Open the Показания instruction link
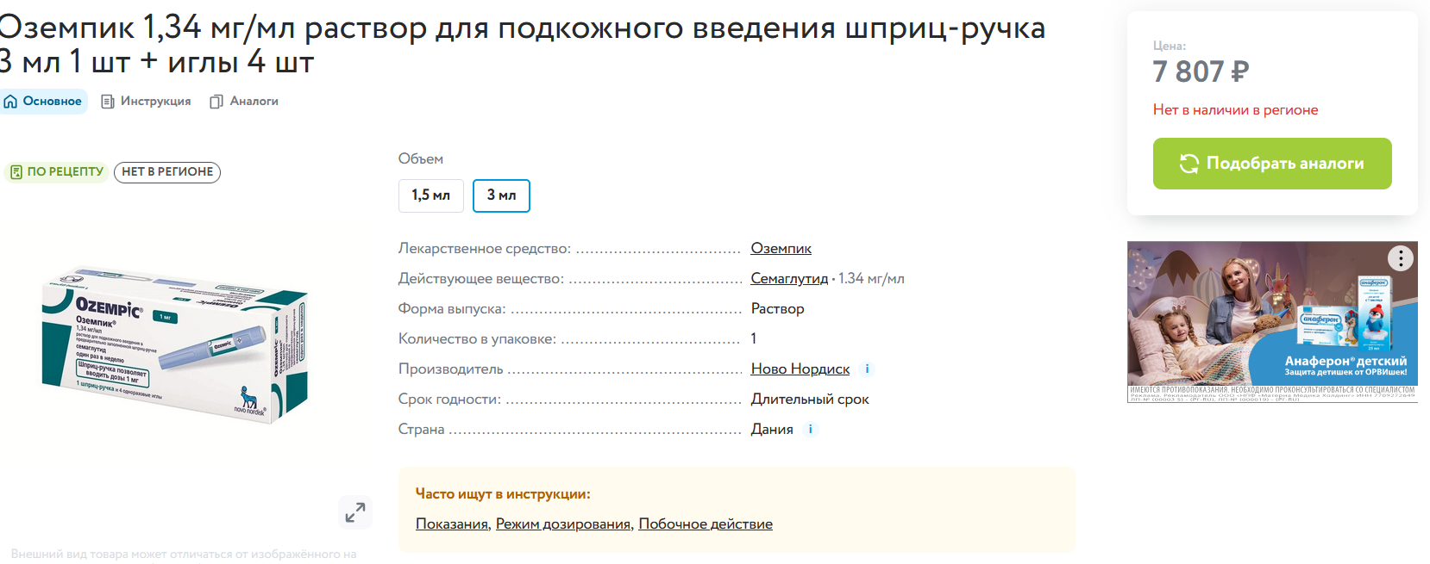The height and width of the screenshot is (564, 1430). (453, 524)
